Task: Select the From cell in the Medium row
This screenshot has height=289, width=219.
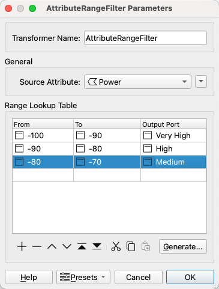Action: point(43,162)
